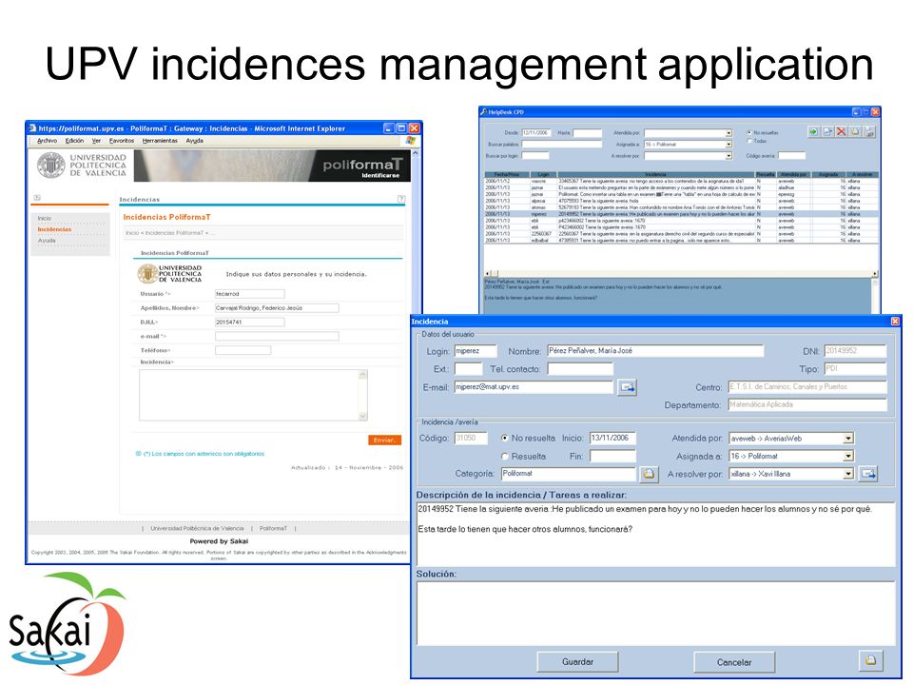The height and width of the screenshot is (685, 913).
Task: Open Edición menu in Internet Explorer
Action: (x=74, y=141)
